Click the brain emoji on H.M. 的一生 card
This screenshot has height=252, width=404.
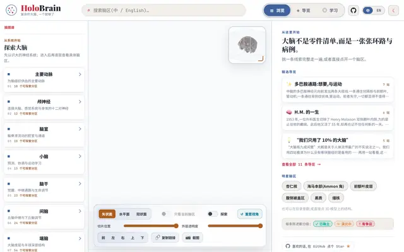(x=289, y=112)
